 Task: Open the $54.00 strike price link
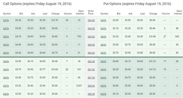pos(91,20)
